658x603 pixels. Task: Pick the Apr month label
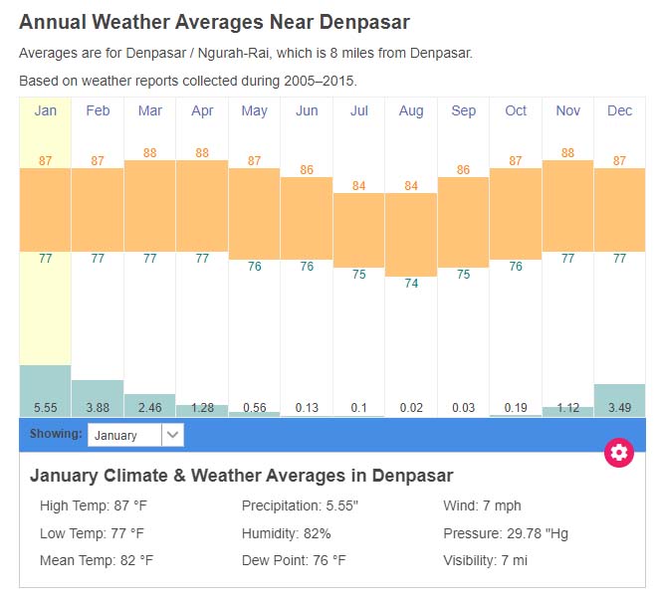[202, 110]
